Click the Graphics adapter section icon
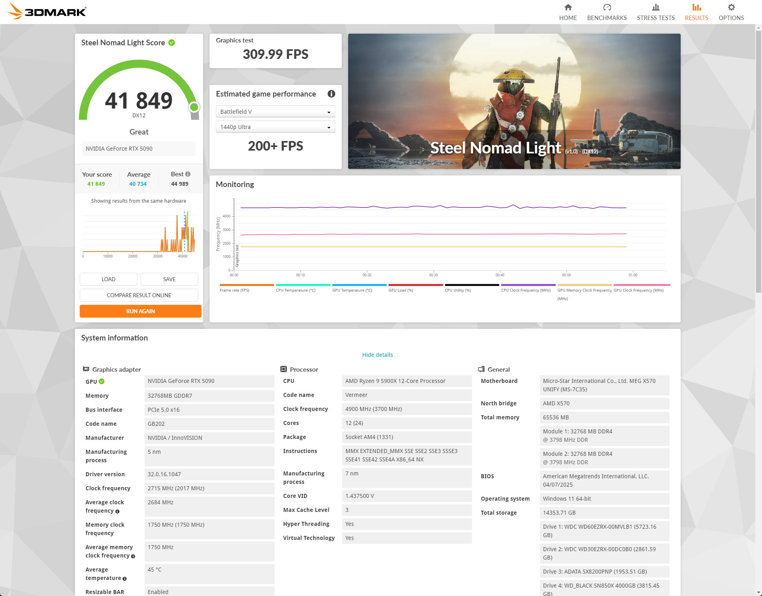This screenshot has height=596, width=762. (x=86, y=369)
